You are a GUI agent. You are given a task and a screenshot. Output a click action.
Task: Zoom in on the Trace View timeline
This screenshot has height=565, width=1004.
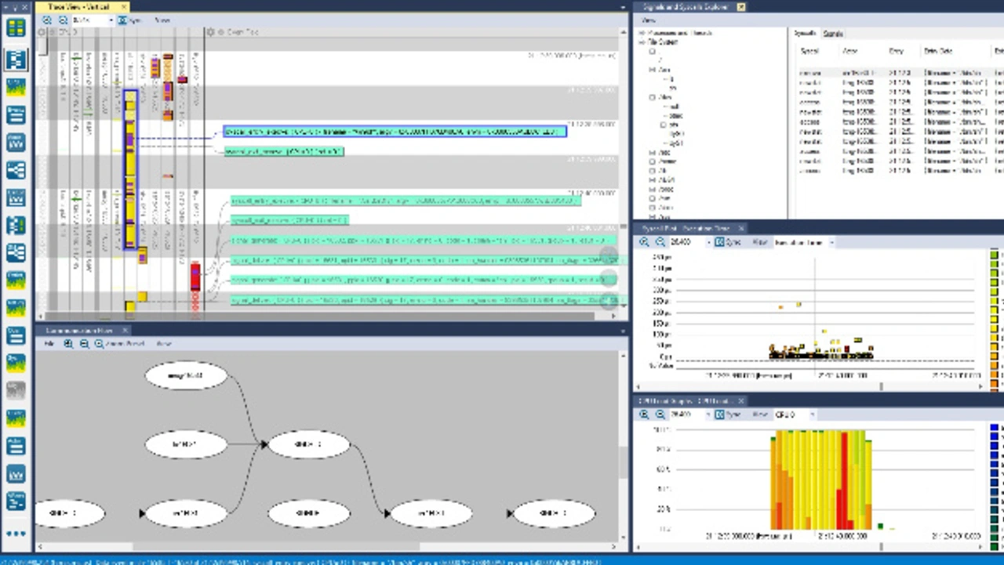tap(48, 20)
